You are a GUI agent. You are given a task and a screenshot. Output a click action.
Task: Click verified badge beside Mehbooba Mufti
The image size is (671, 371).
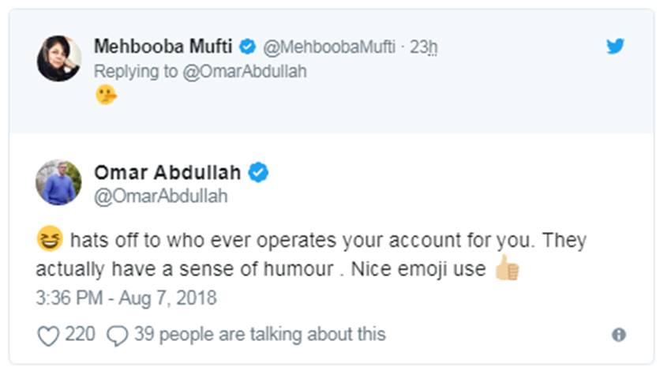(x=247, y=47)
